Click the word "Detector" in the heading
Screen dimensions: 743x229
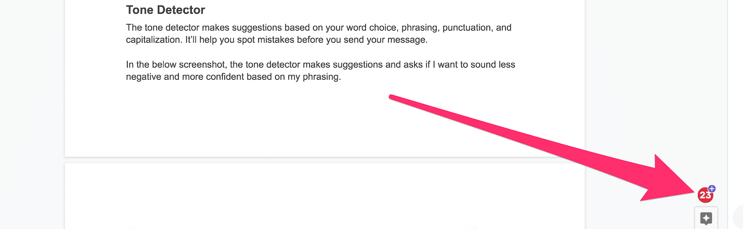[x=179, y=10]
